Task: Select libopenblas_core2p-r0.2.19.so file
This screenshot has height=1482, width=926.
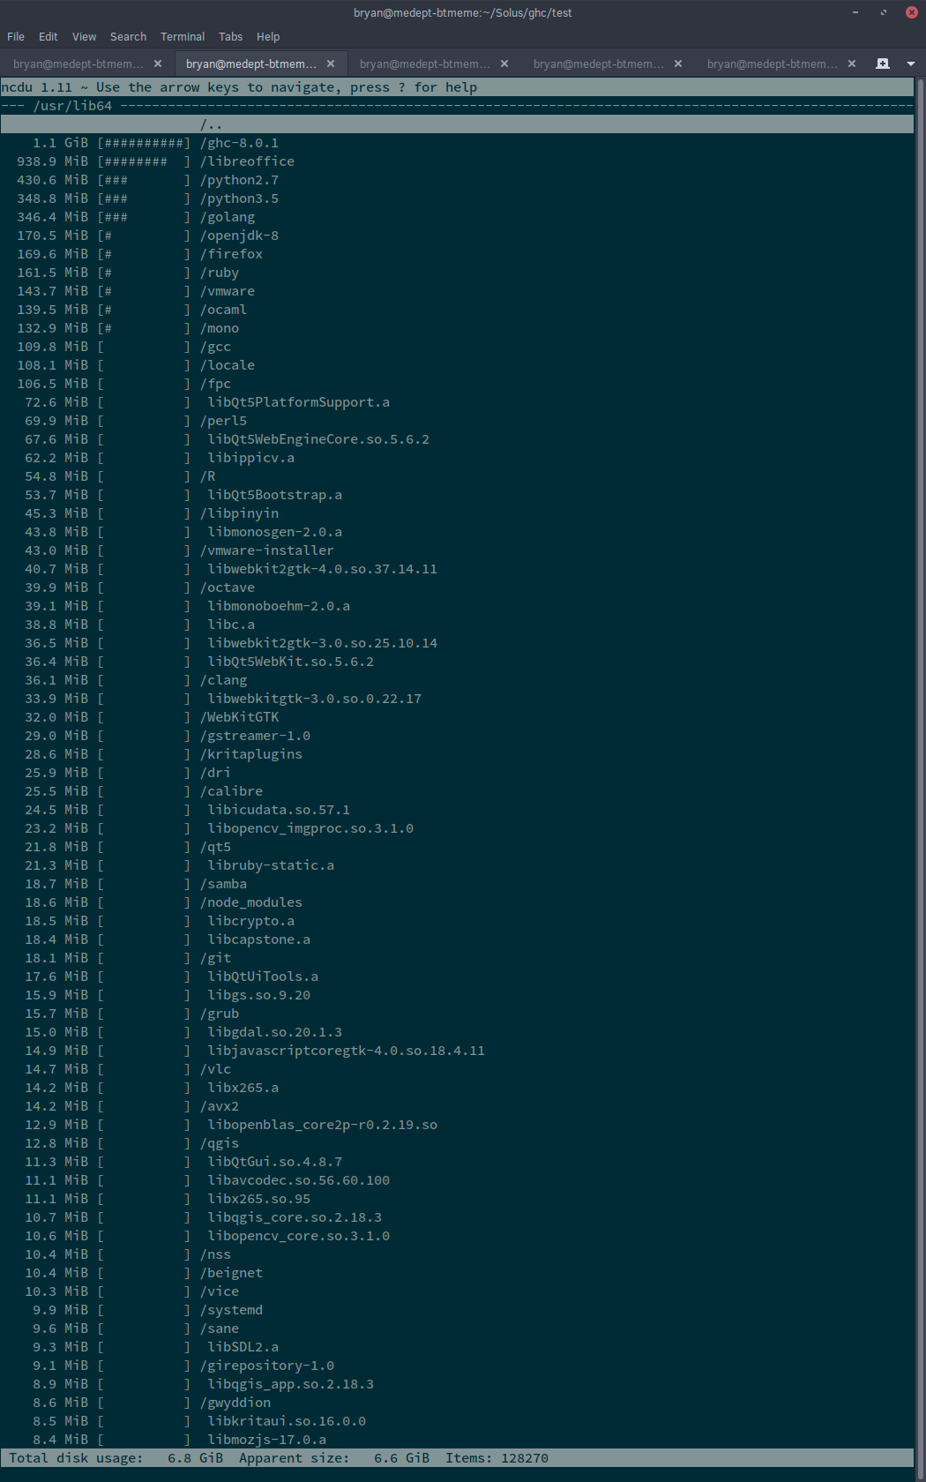Action: click(457, 1125)
